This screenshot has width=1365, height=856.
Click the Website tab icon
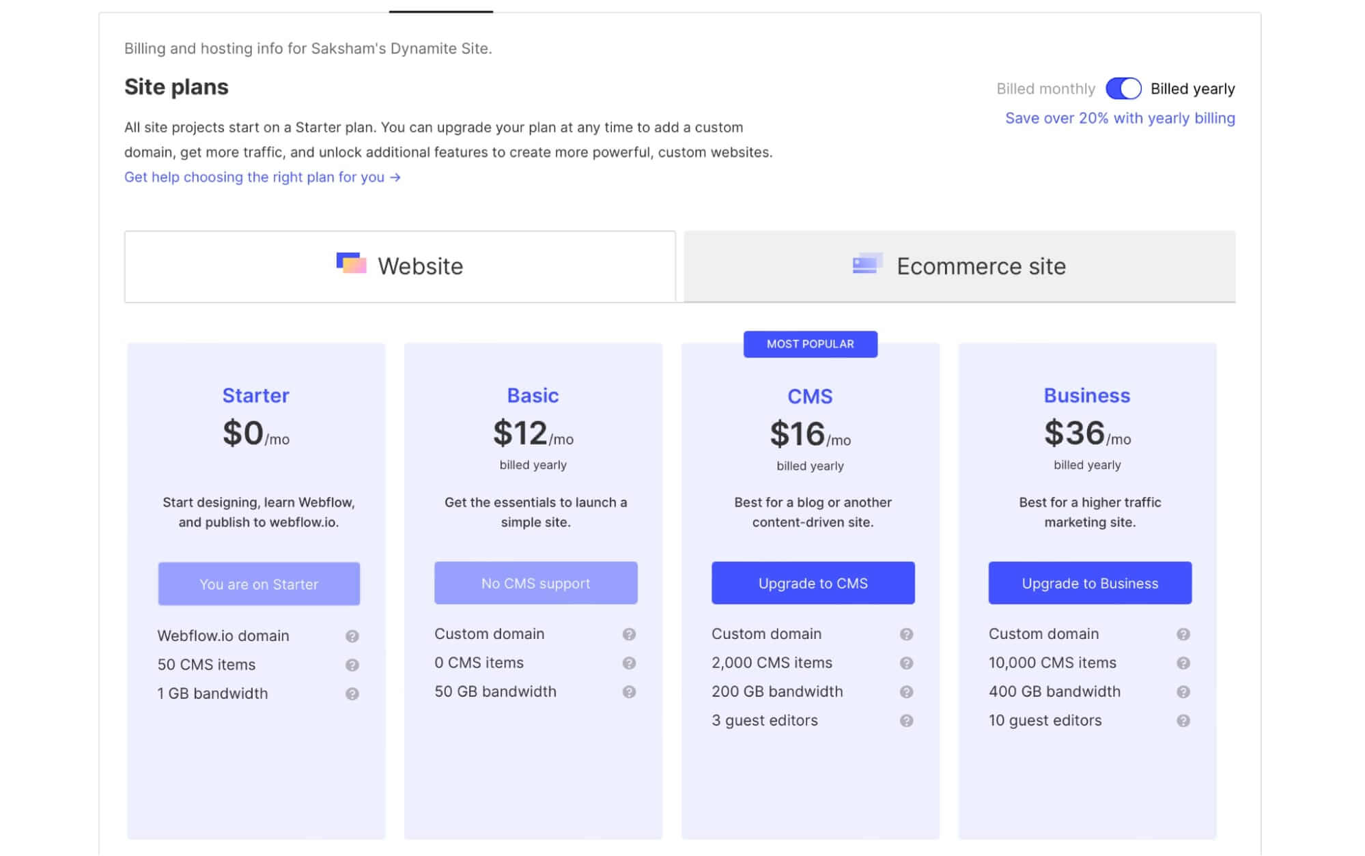pos(351,263)
